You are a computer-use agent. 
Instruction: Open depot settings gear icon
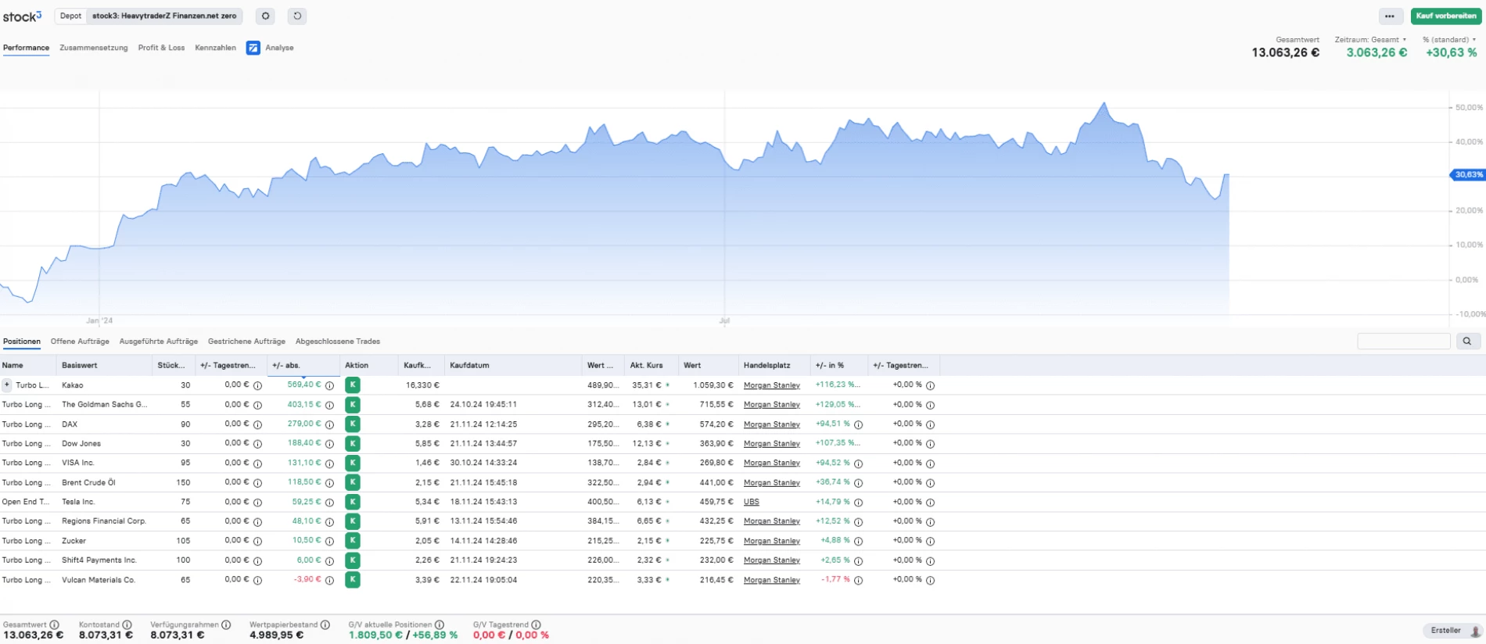point(265,16)
